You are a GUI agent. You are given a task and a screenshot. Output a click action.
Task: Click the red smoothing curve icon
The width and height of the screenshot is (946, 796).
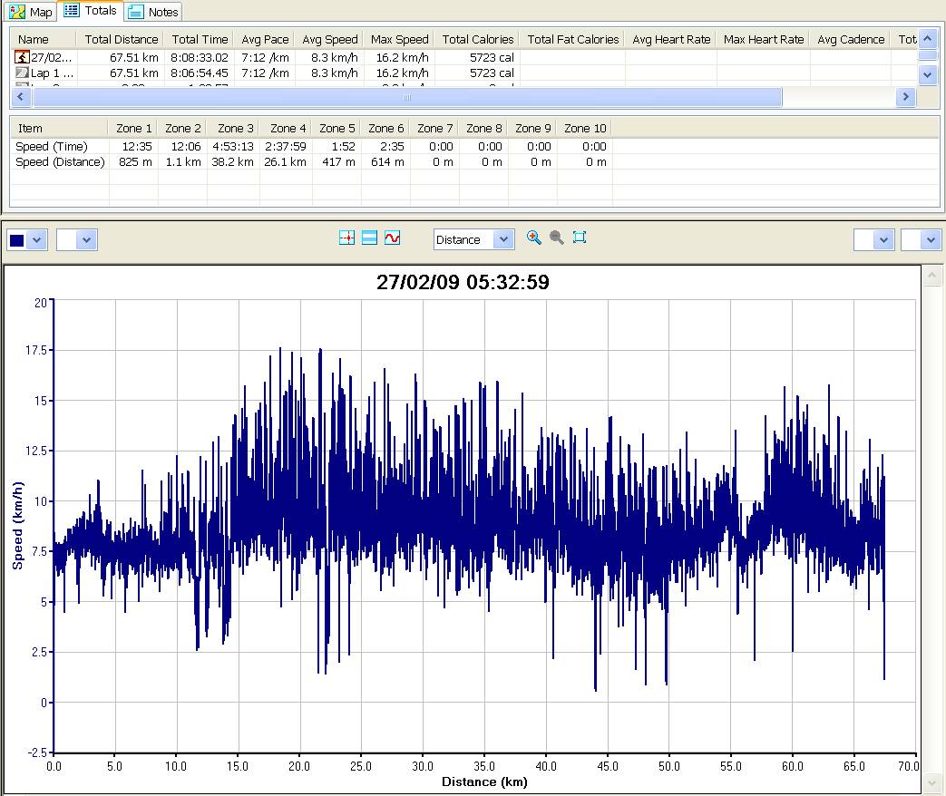(x=392, y=238)
